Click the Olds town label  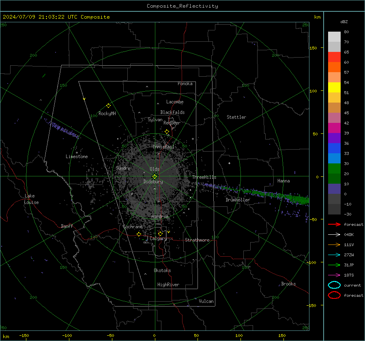point(155,169)
